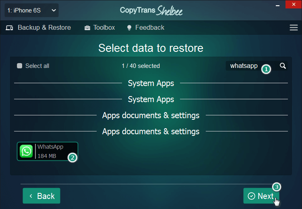This screenshot has height=209, width=302.
Task: Open the hamburger menu
Action: click(294, 28)
